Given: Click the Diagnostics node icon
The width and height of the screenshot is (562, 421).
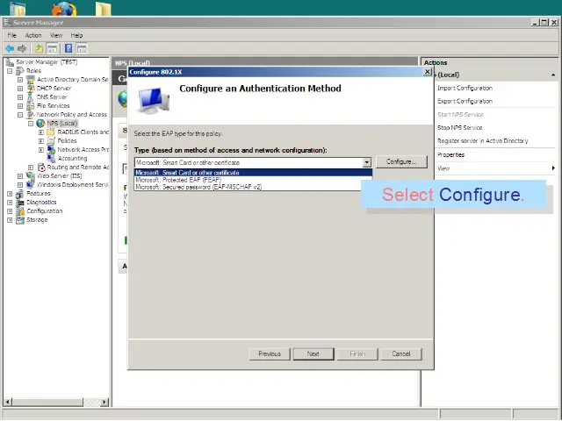Looking at the screenshot, I should pyautogui.click(x=20, y=203).
